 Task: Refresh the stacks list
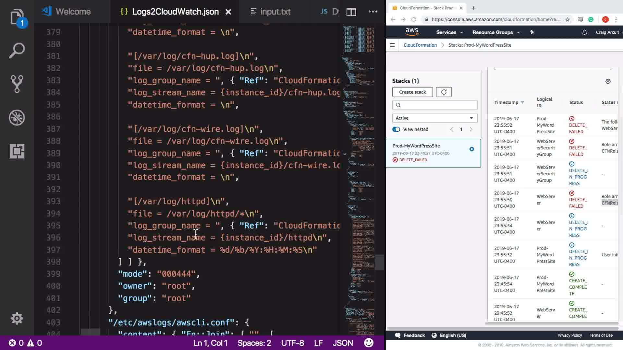point(444,92)
